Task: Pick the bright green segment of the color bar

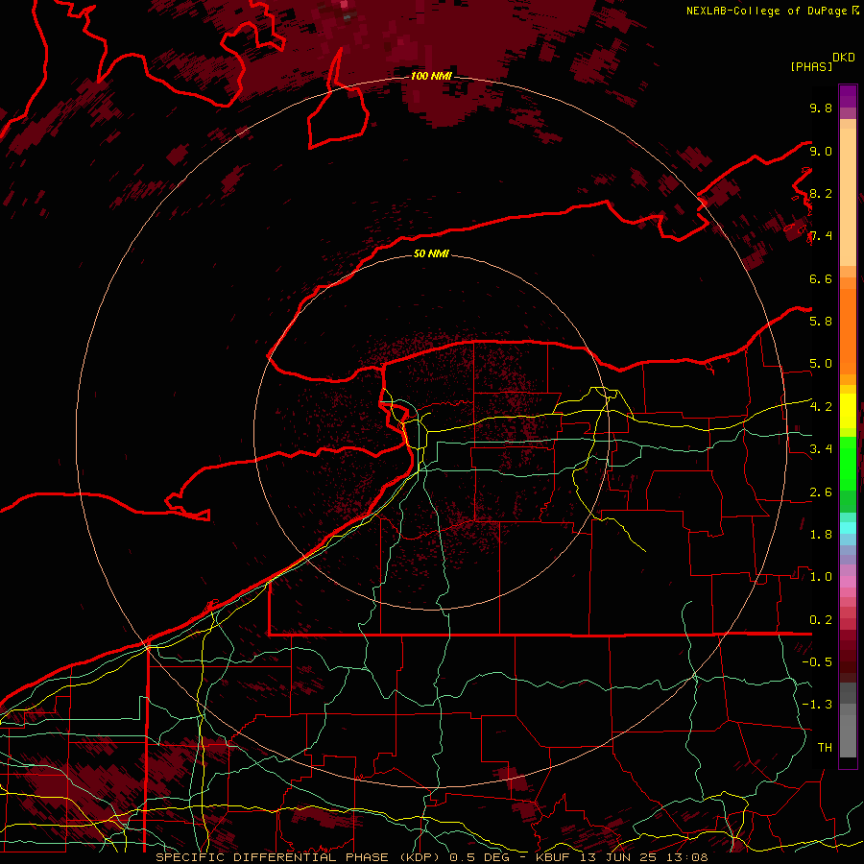Action: pos(848,463)
